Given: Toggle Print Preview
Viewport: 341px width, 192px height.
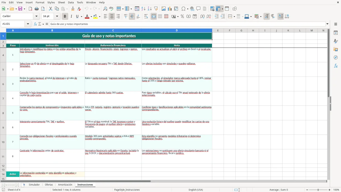Looking at the screenshot, I should (x=43, y=9).
